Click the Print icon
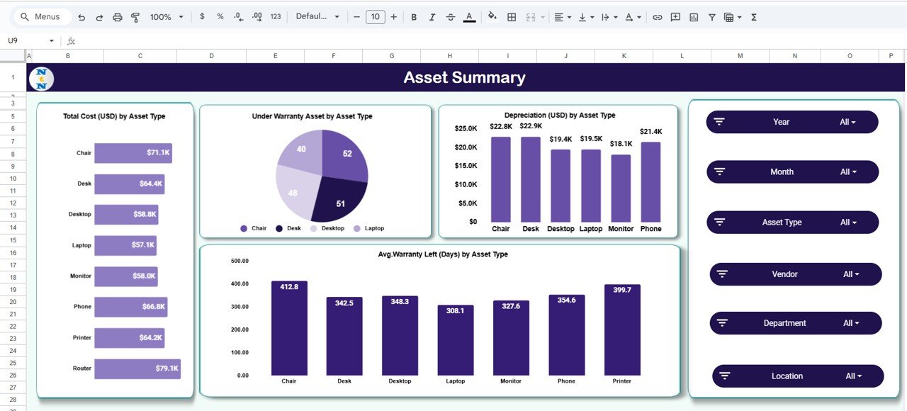907x411 pixels. tap(118, 17)
